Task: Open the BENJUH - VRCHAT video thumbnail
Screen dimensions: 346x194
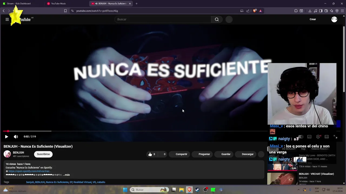Action: pyautogui.click(x=282, y=179)
